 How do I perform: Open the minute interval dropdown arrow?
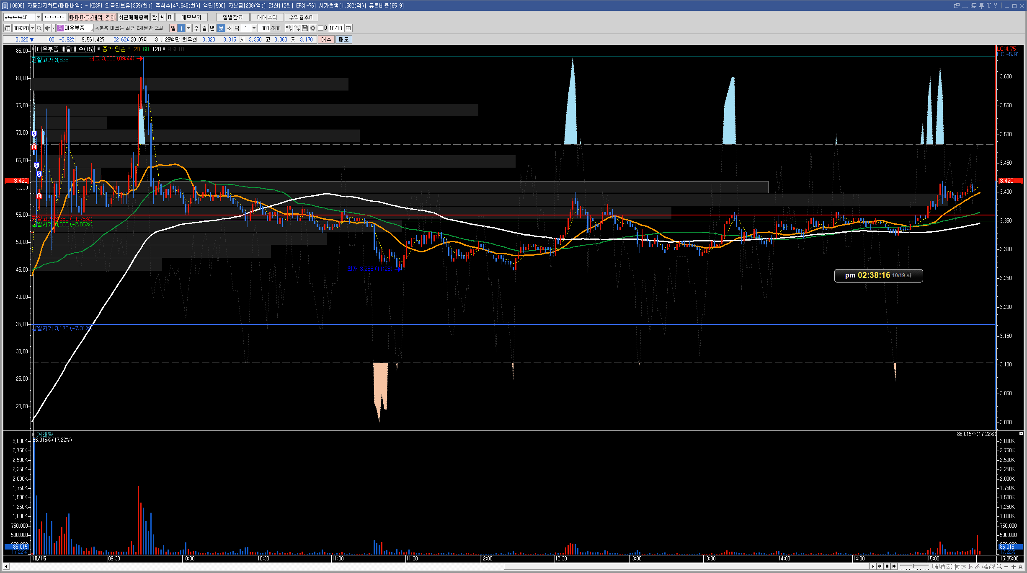point(254,28)
